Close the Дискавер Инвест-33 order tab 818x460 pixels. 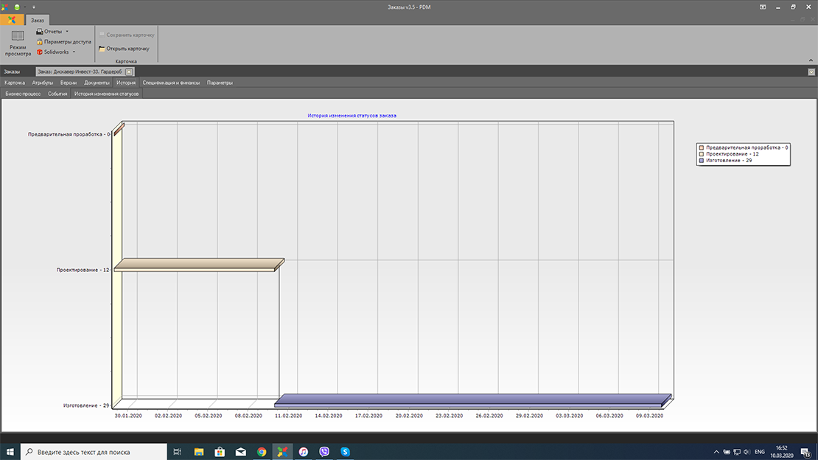(x=129, y=72)
